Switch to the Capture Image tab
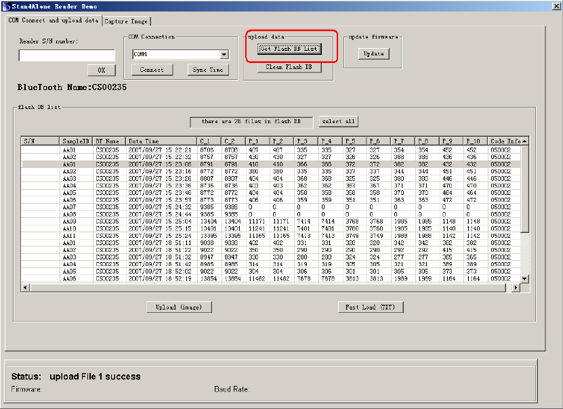 pos(127,21)
